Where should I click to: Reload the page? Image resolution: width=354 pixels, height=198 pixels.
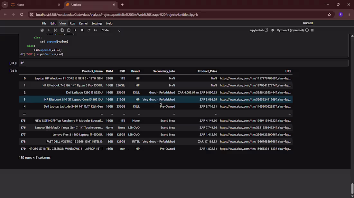(22, 15)
